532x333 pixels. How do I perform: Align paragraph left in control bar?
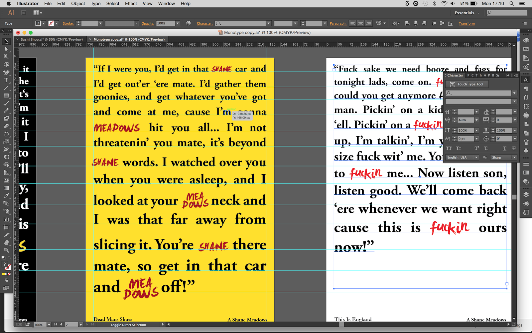click(352, 23)
